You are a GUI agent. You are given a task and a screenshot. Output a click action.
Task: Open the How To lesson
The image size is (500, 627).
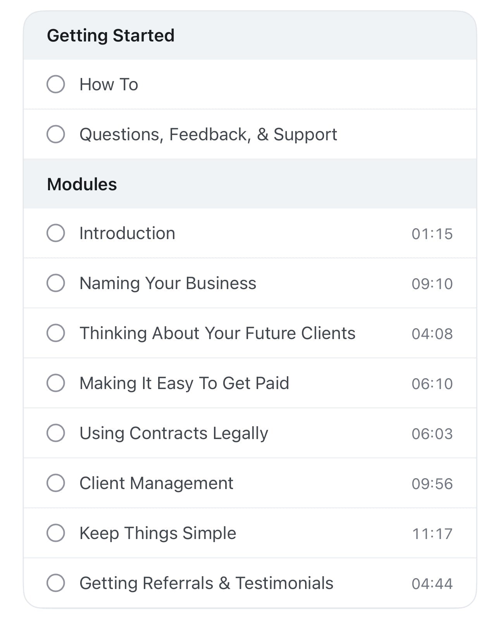pos(109,84)
